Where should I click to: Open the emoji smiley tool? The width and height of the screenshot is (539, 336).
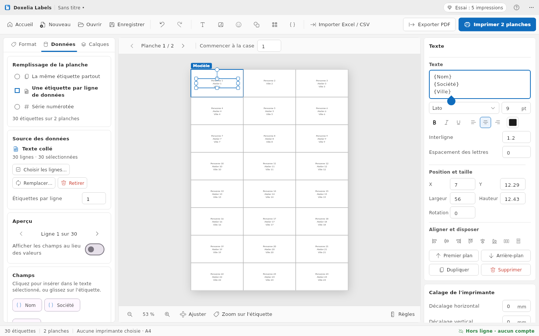[x=238, y=25]
